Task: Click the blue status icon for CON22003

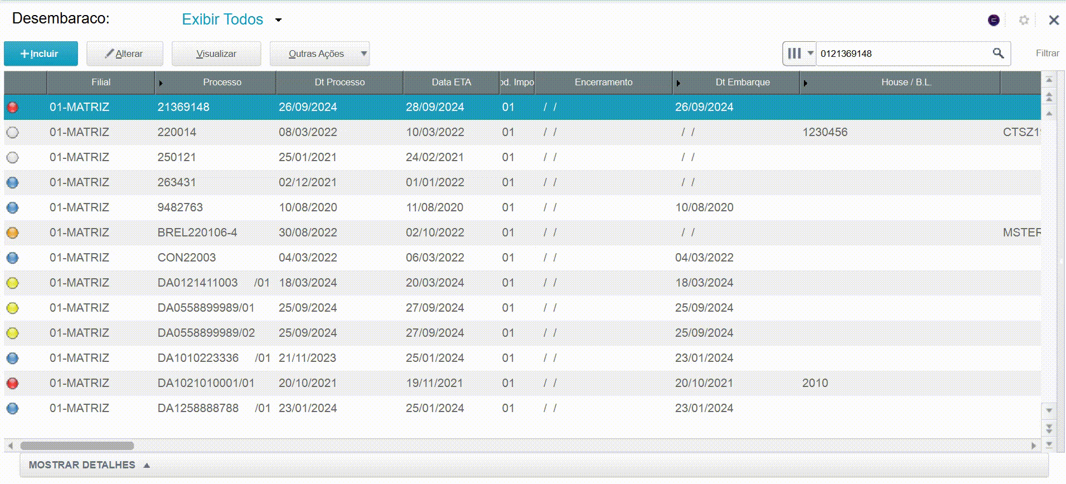Action: [12, 258]
